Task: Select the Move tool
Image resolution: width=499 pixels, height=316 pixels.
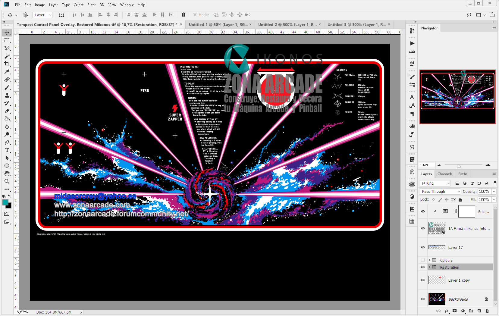Action: [7, 33]
